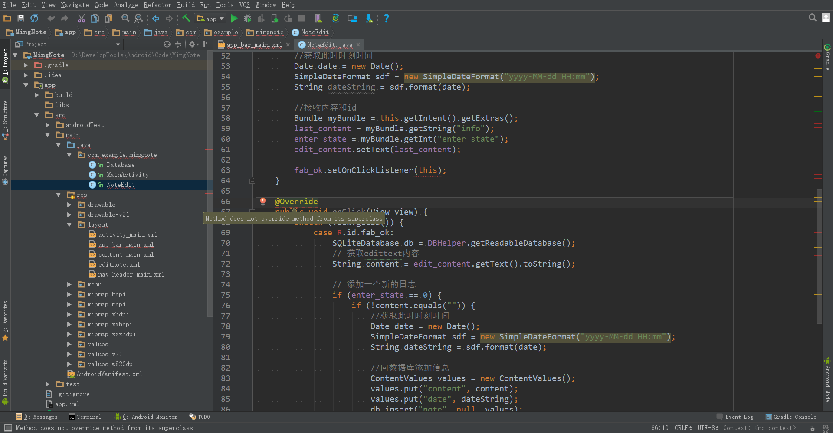This screenshot has width=833, height=433.
Task: Click the Undo arrow icon
Action: pyautogui.click(x=51, y=18)
